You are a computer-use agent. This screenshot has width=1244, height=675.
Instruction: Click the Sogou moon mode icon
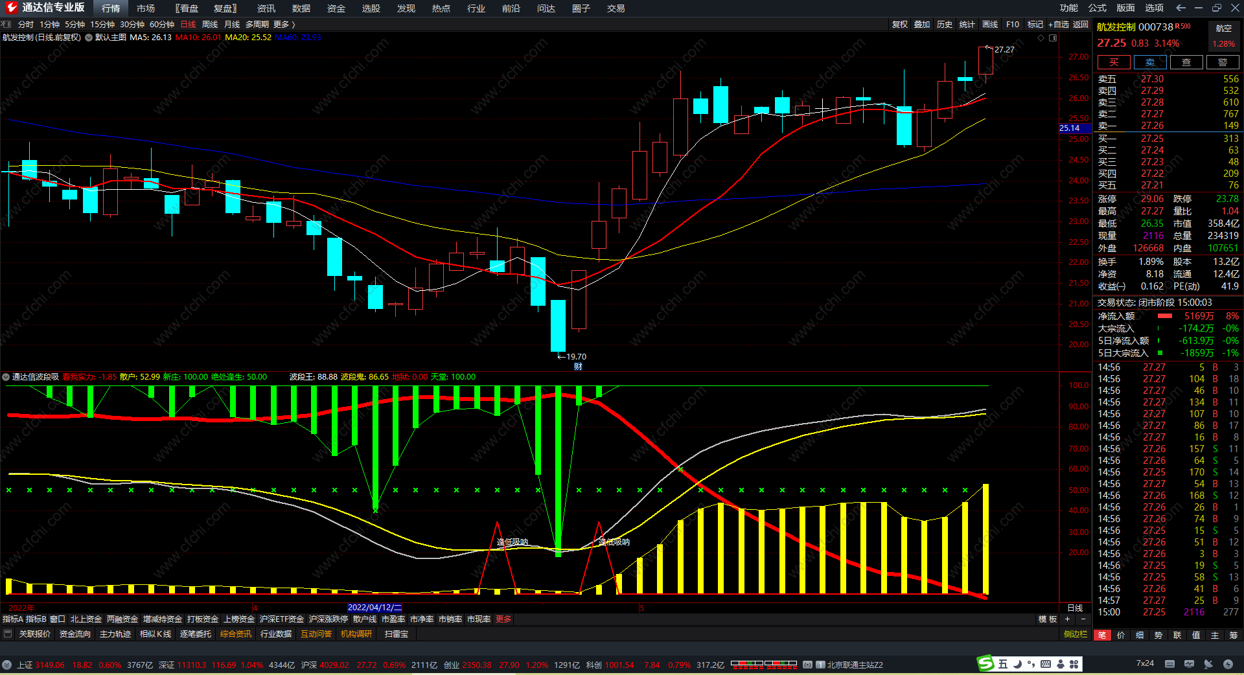coord(1017,664)
